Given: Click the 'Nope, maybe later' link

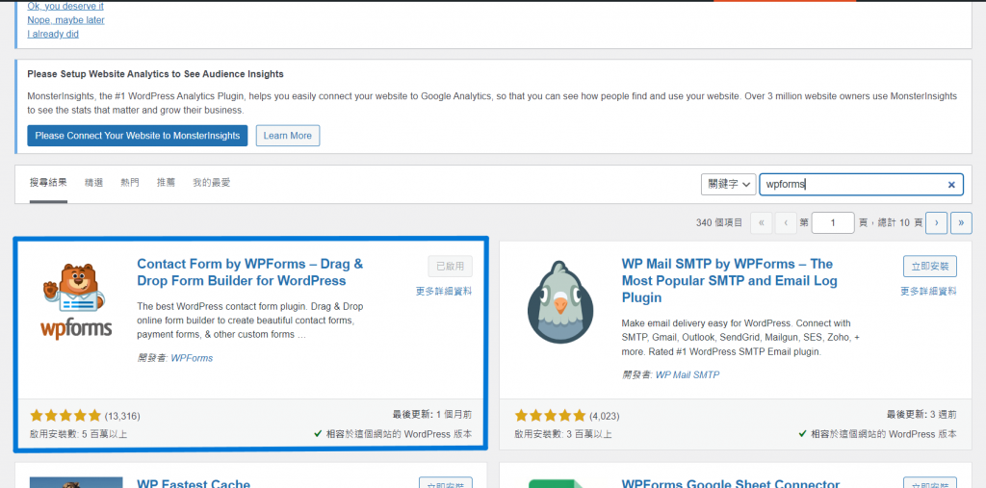Looking at the screenshot, I should click(66, 20).
